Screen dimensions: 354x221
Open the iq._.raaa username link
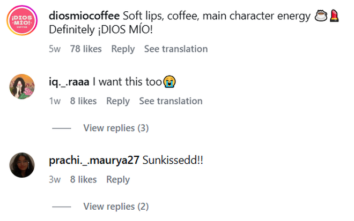click(x=69, y=82)
